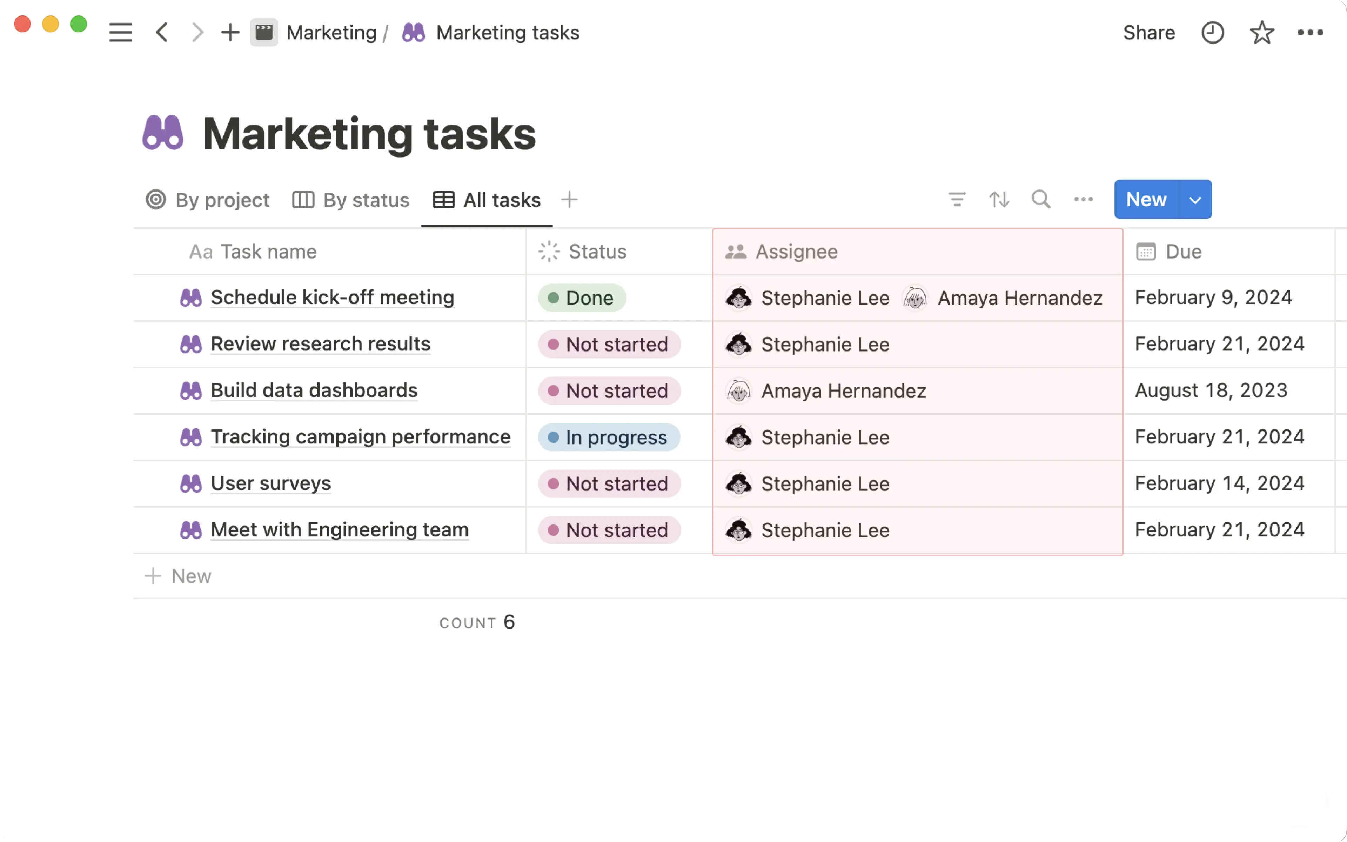Open the page history clock icon
The image size is (1347, 842).
pyautogui.click(x=1212, y=32)
